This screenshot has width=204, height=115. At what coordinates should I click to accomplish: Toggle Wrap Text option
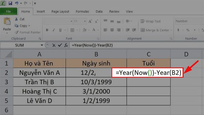151,21
